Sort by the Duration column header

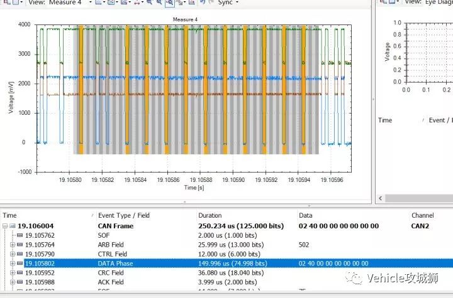pyautogui.click(x=210, y=215)
